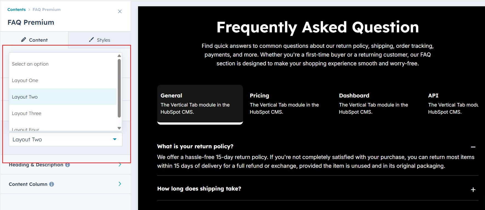The height and width of the screenshot is (210, 485).
Task: Choose Layout Three from the dropdown list
Action: tap(27, 113)
